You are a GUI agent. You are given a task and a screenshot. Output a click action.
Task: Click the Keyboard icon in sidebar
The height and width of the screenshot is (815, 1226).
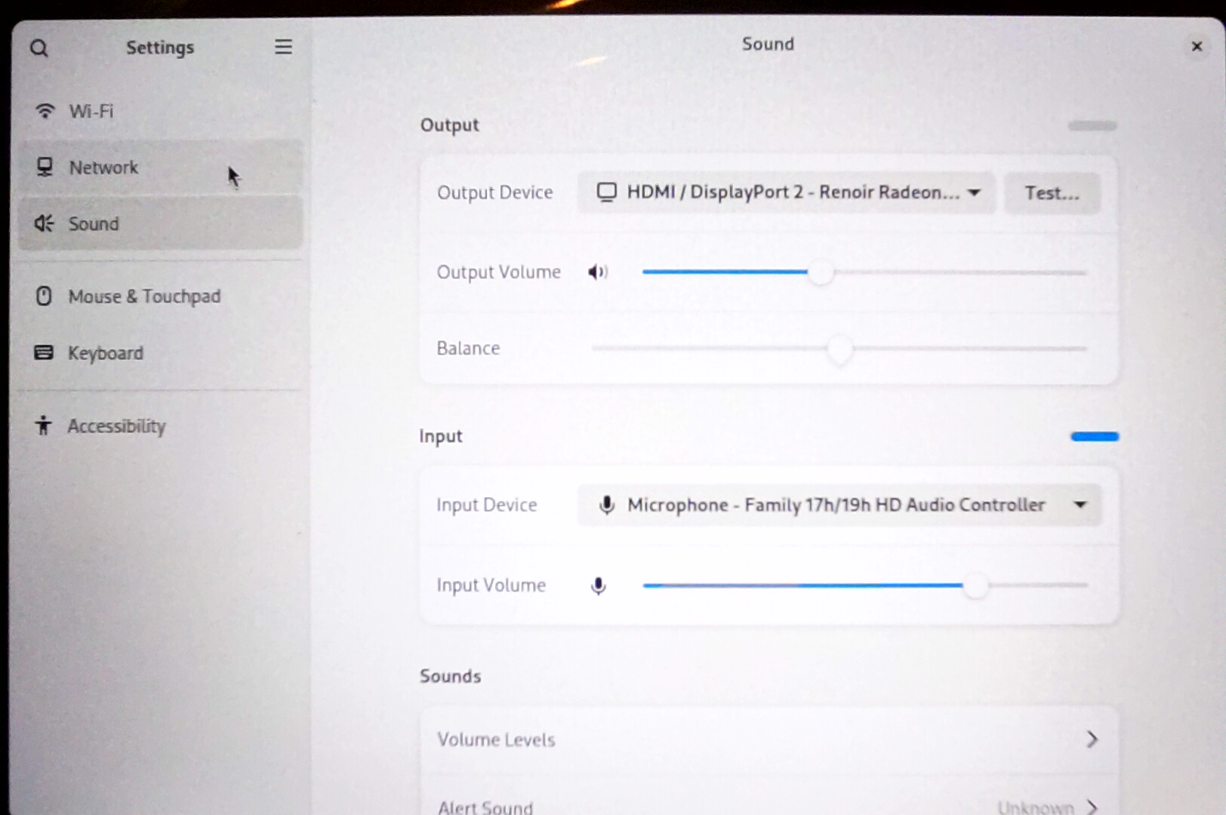click(x=44, y=352)
